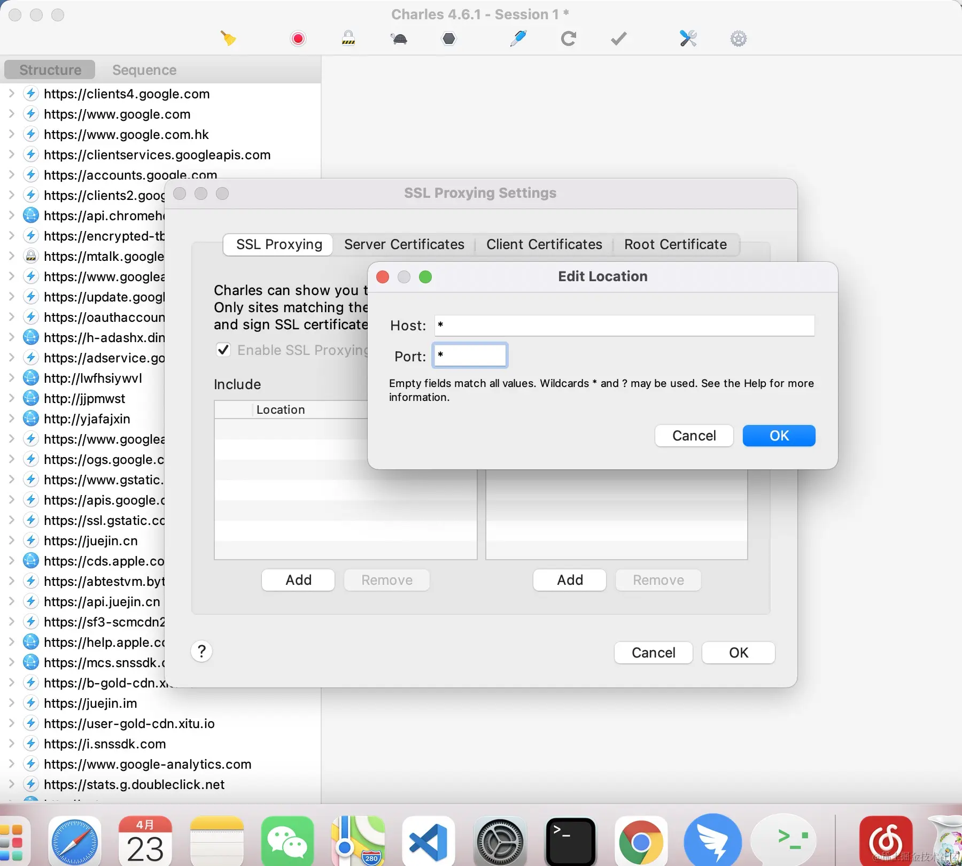Click the broom clear session icon
This screenshot has width=962, height=866.
click(228, 38)
